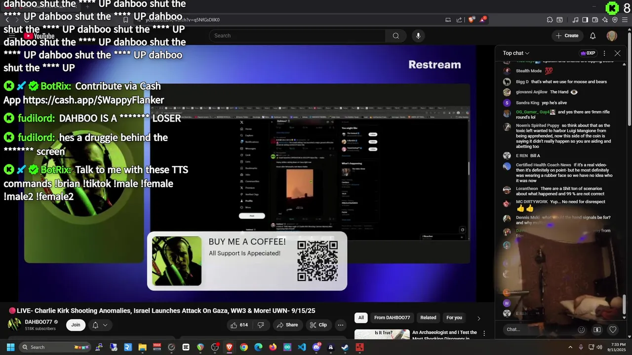Click the Brave VPN shield icon

point(615,20)
